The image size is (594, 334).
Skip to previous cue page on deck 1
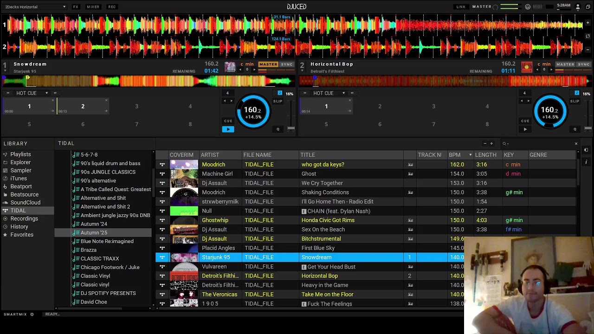pos(8,93)
